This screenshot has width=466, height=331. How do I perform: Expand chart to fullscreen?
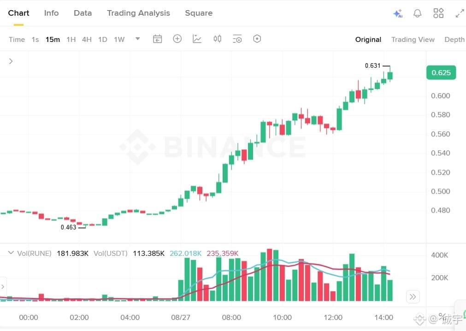tap(460, 13)
